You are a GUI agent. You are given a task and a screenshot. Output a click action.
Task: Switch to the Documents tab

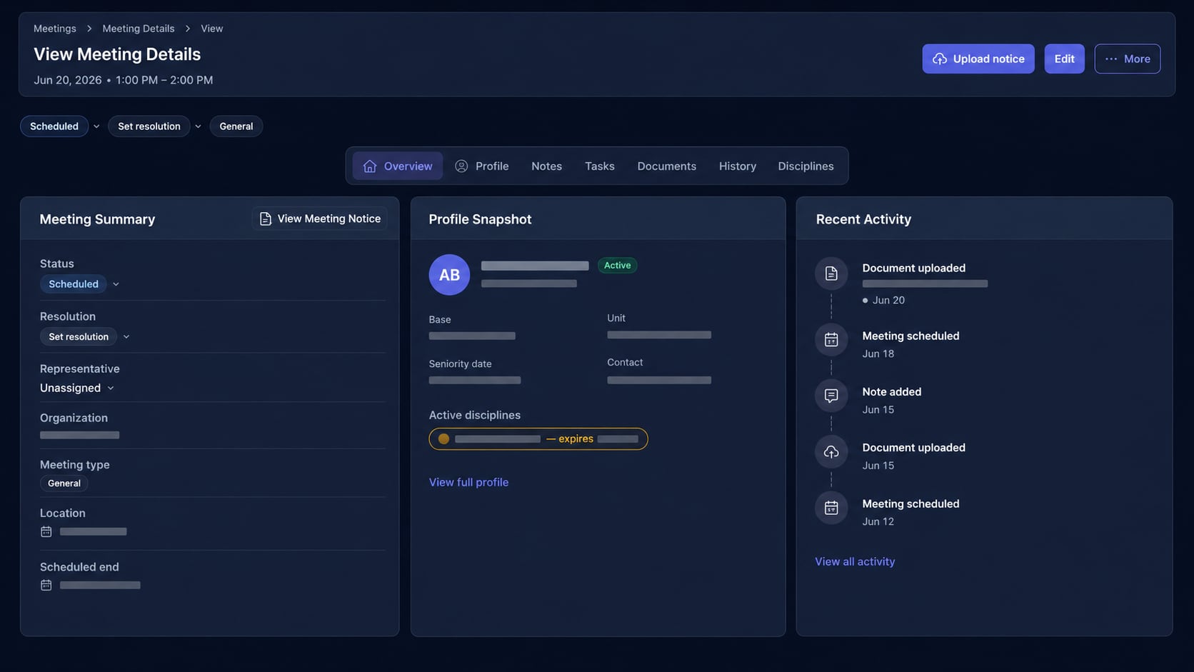coord(666,166)
